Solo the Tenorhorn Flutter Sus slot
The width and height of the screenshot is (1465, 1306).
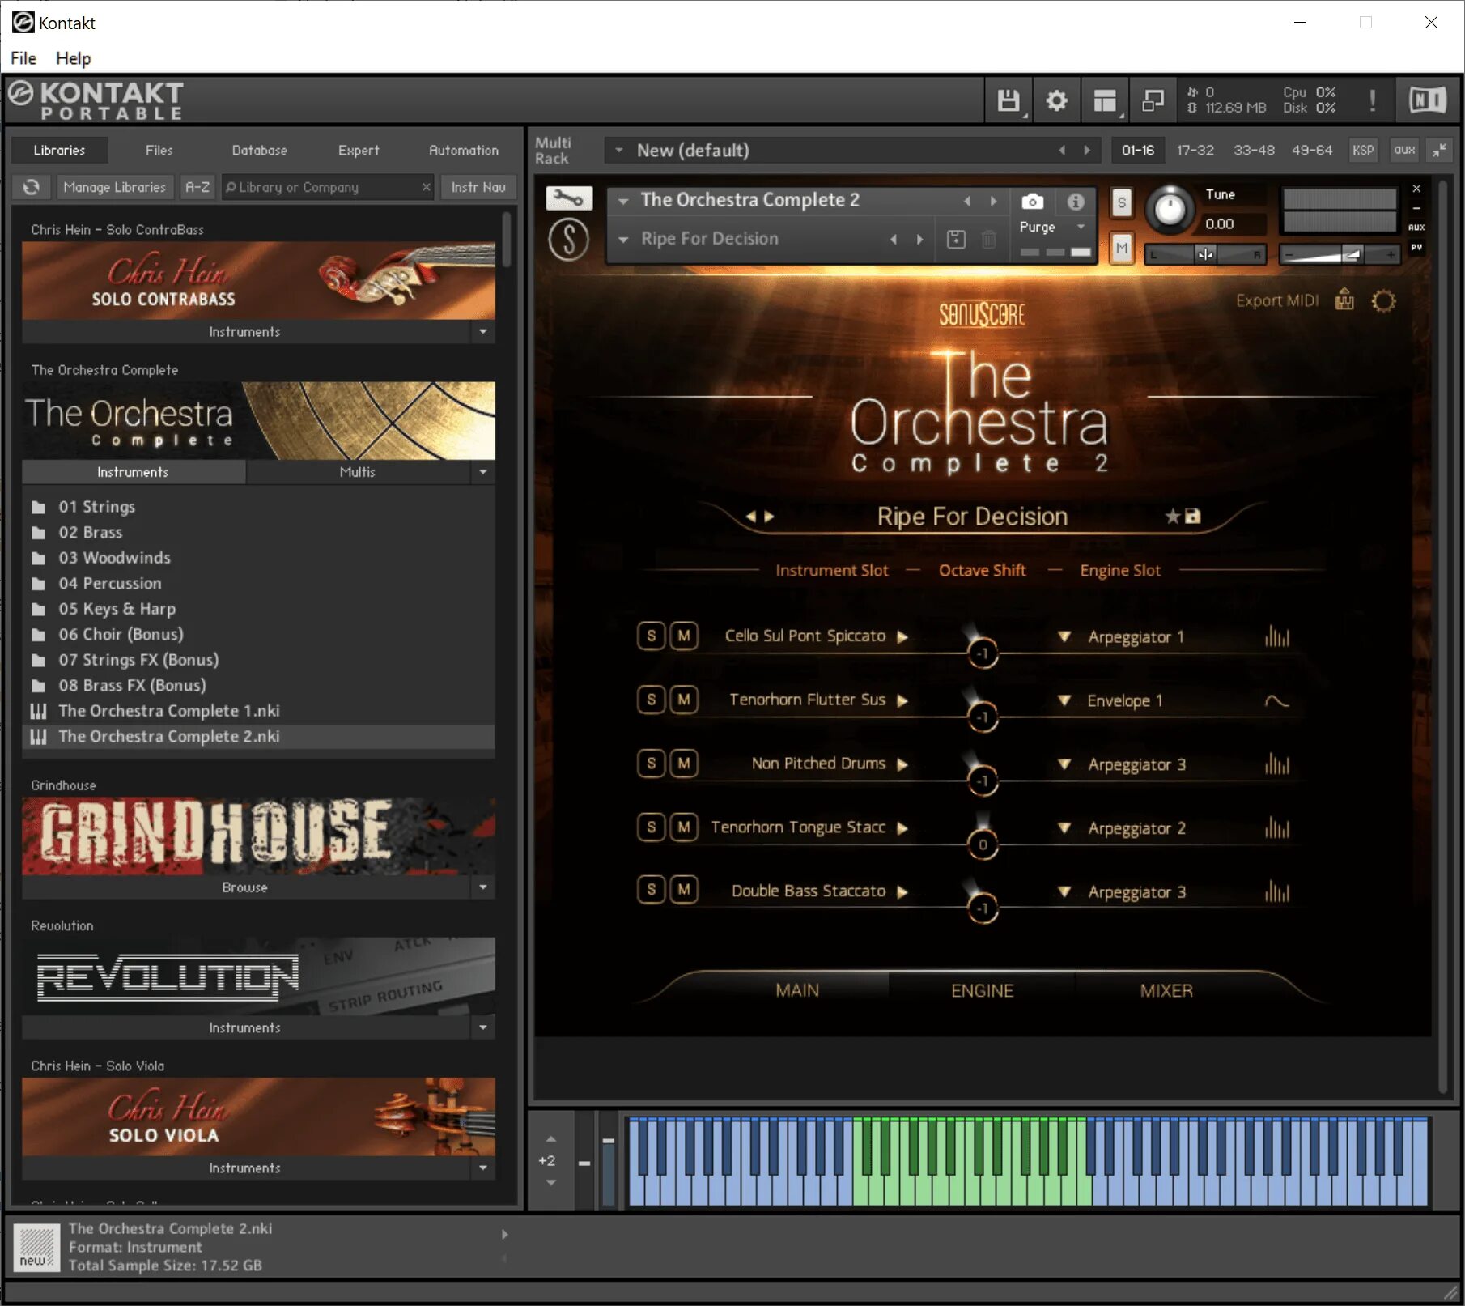652,699
